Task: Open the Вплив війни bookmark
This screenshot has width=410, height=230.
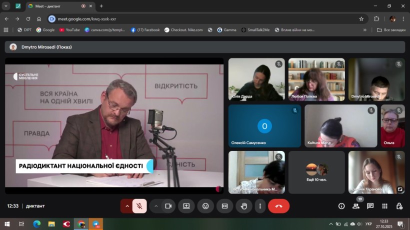Action: (294, 30)
